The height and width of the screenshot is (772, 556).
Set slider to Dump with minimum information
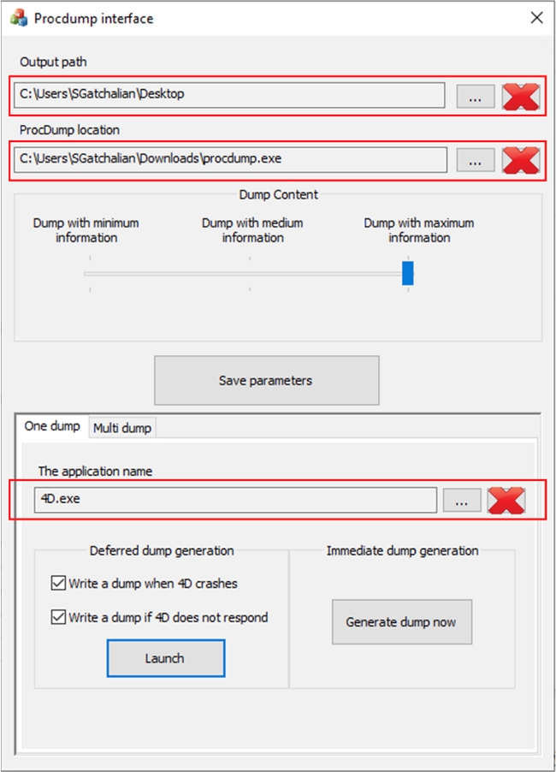click(x=89, y=272)
